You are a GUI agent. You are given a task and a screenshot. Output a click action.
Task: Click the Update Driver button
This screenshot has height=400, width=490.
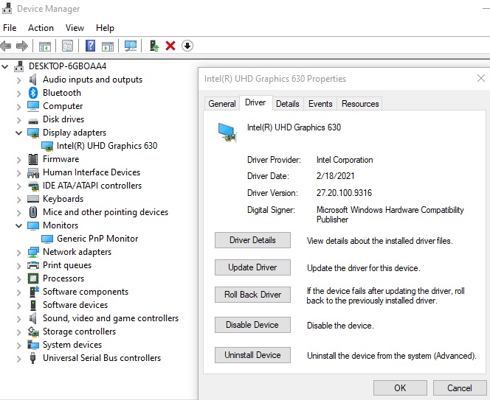(252, 267)
